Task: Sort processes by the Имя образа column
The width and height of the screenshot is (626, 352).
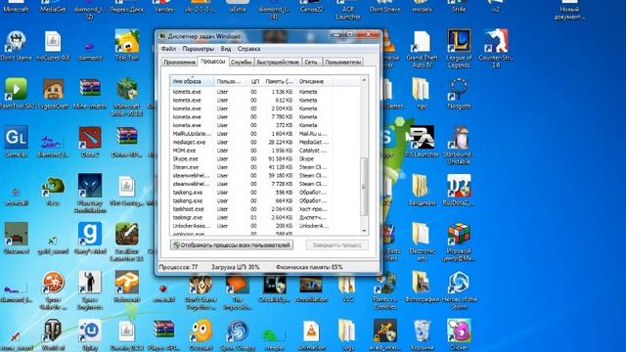Action: coord(193,81)
